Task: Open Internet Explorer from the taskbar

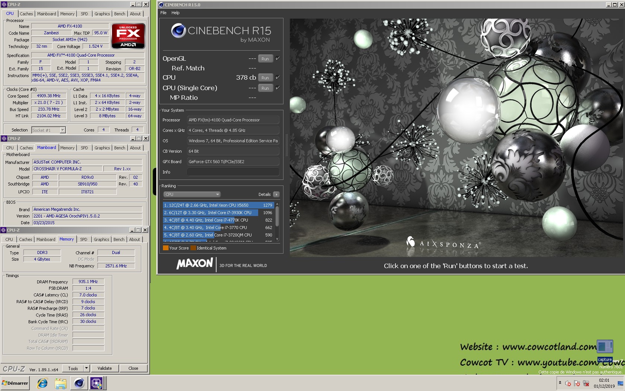Action: 42,383
